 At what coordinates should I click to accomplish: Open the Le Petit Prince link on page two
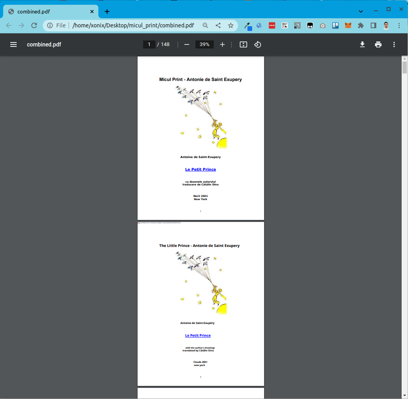pos(198,335)
